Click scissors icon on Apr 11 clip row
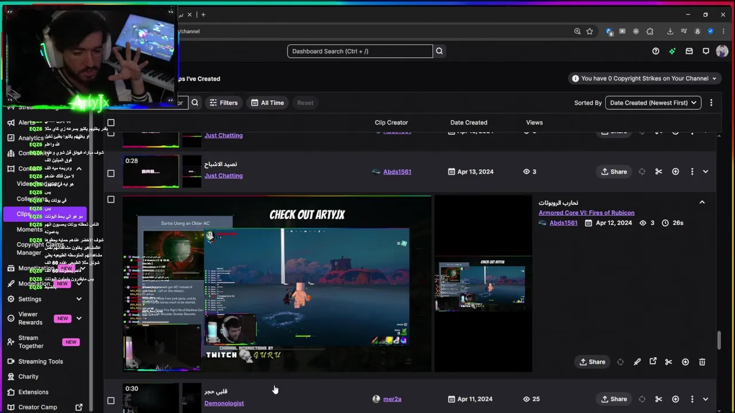735x413 pixels. point(659,399)
